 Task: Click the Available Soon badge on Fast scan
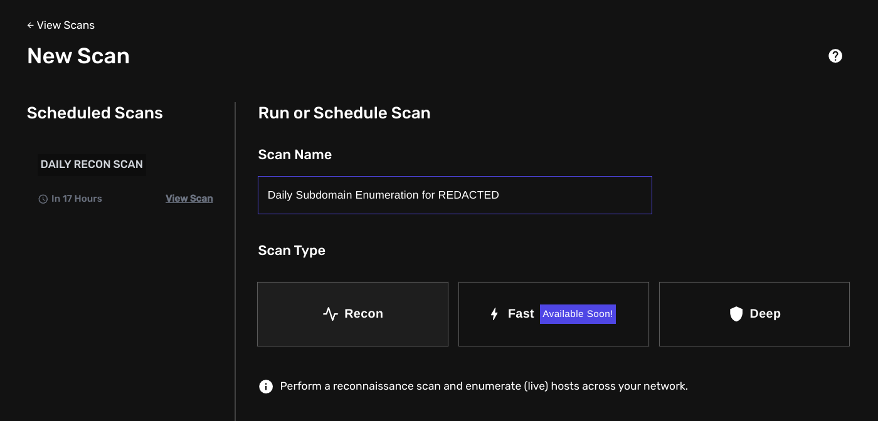(x=577, y=313)
